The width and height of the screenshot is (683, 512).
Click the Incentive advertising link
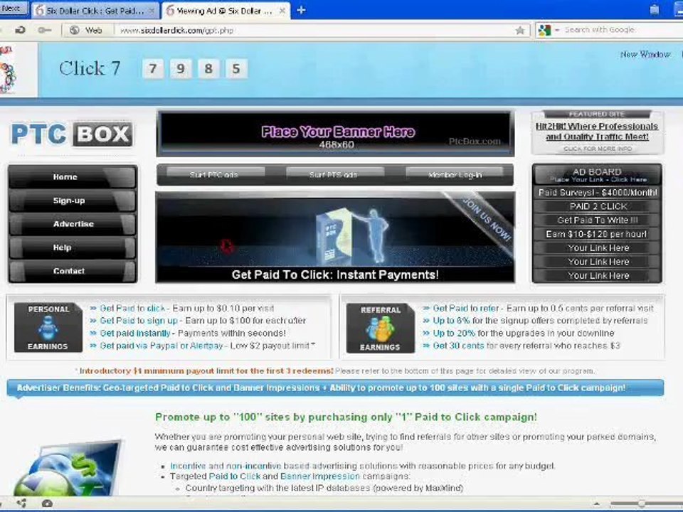pyautogui.click(x=188, y=466)
